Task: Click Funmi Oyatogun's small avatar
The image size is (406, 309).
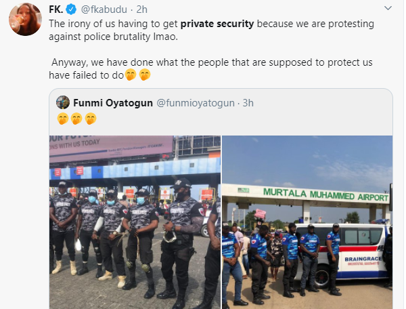Action: click(63, 102)
